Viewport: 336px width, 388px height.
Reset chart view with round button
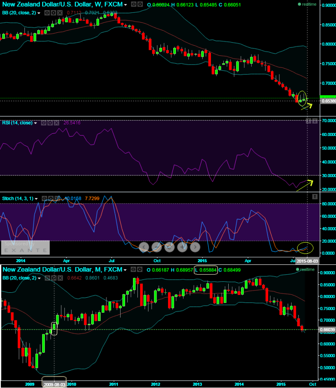click(x=169, y=247)
